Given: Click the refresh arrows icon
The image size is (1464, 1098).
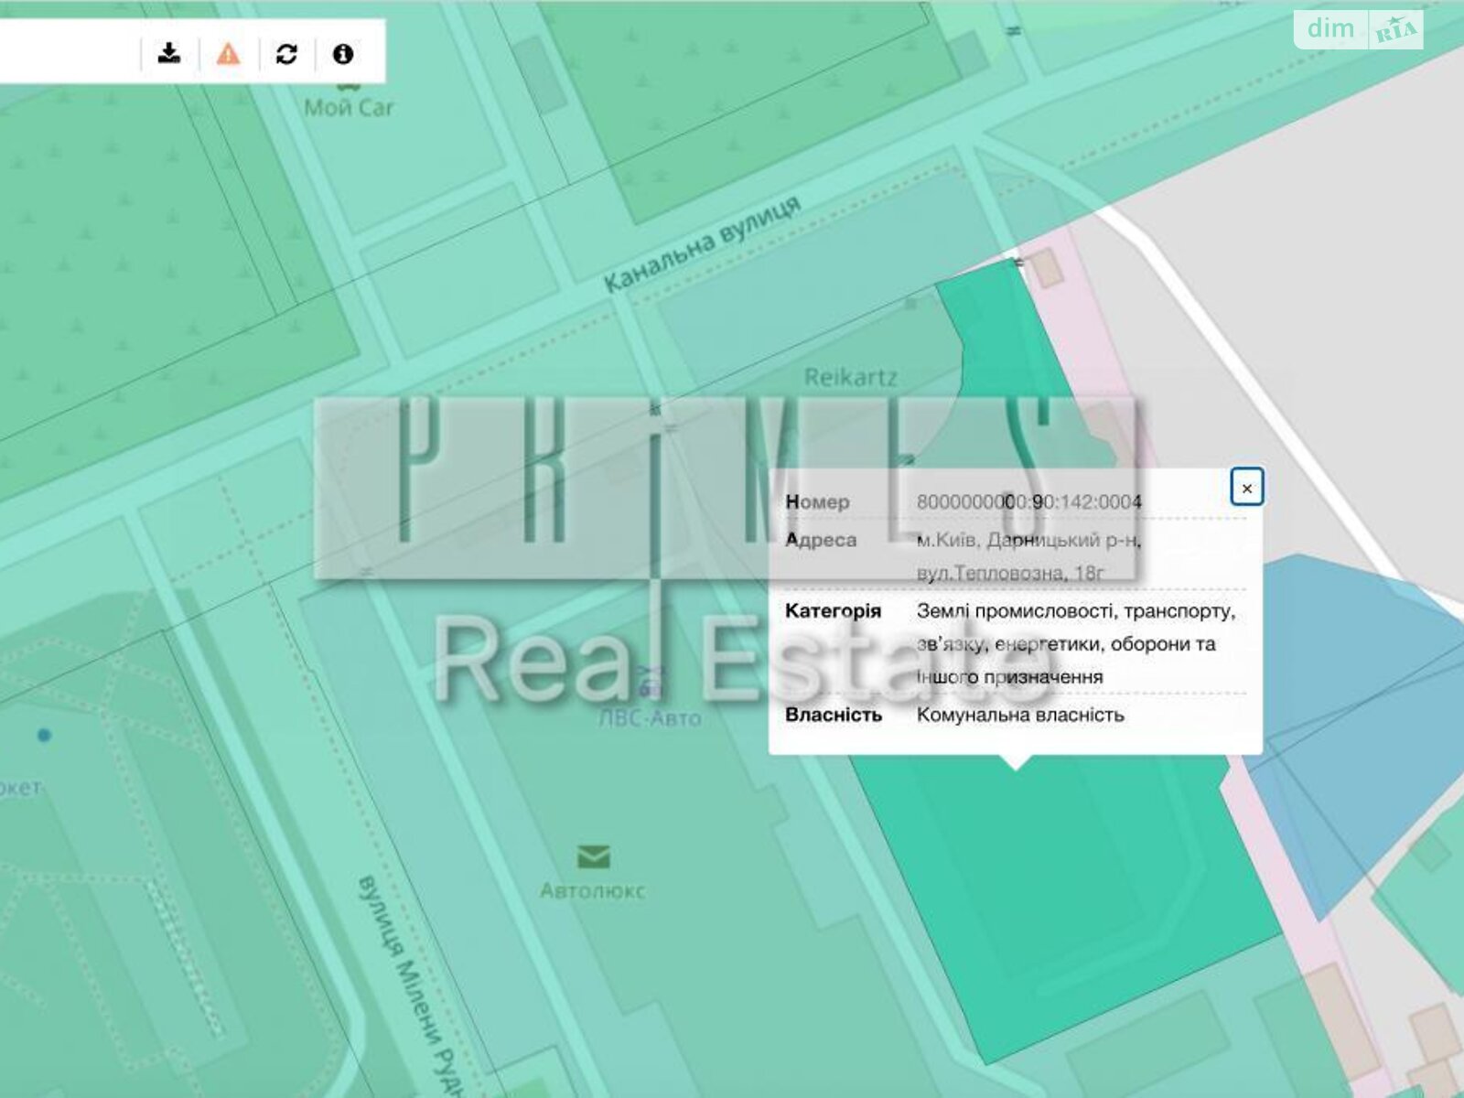Looking at the screenshot, I should (x=286, y=54).
